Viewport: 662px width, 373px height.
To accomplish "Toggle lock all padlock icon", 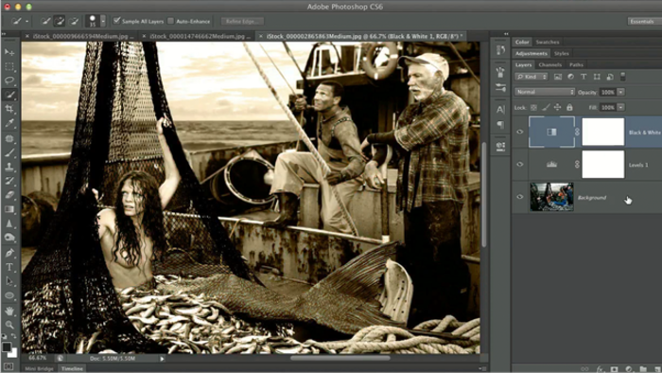I will pos(569,108).
